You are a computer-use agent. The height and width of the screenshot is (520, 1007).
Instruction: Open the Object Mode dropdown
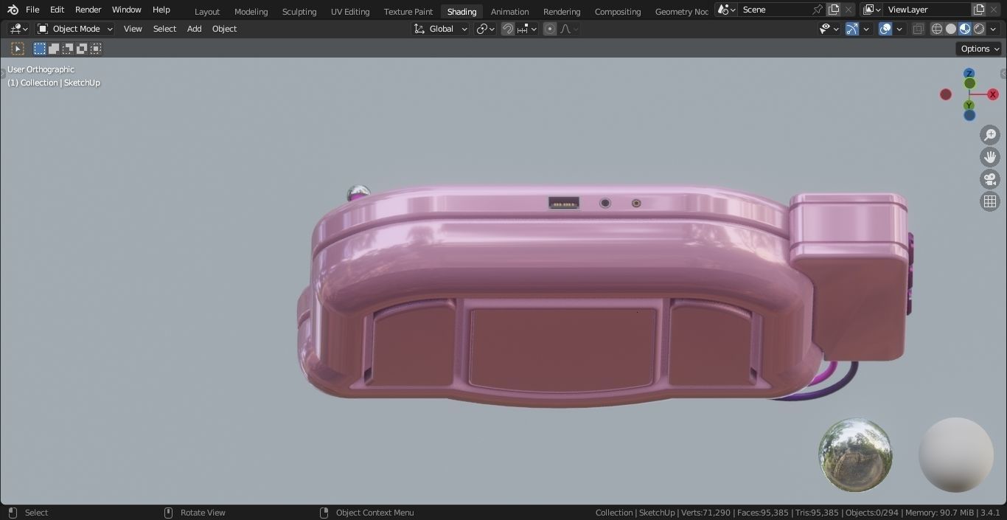(74, 29)
